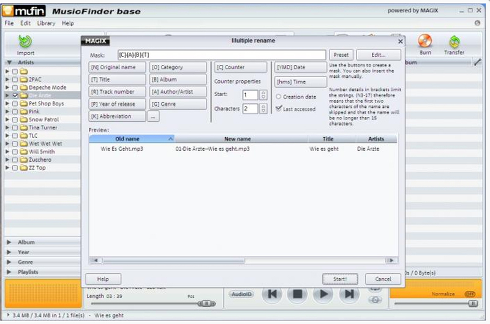Expand the TLC artist tree node
490x324 pixels.
click(x=7, y=135)
